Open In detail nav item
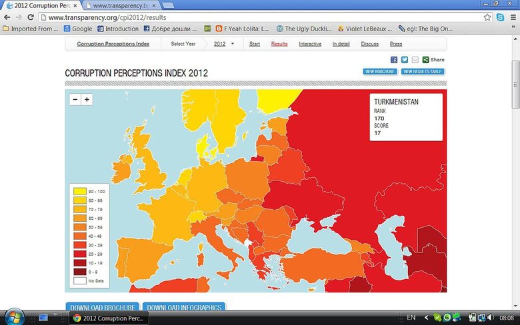This screenshot has width=520, height=325. [341, 44]
